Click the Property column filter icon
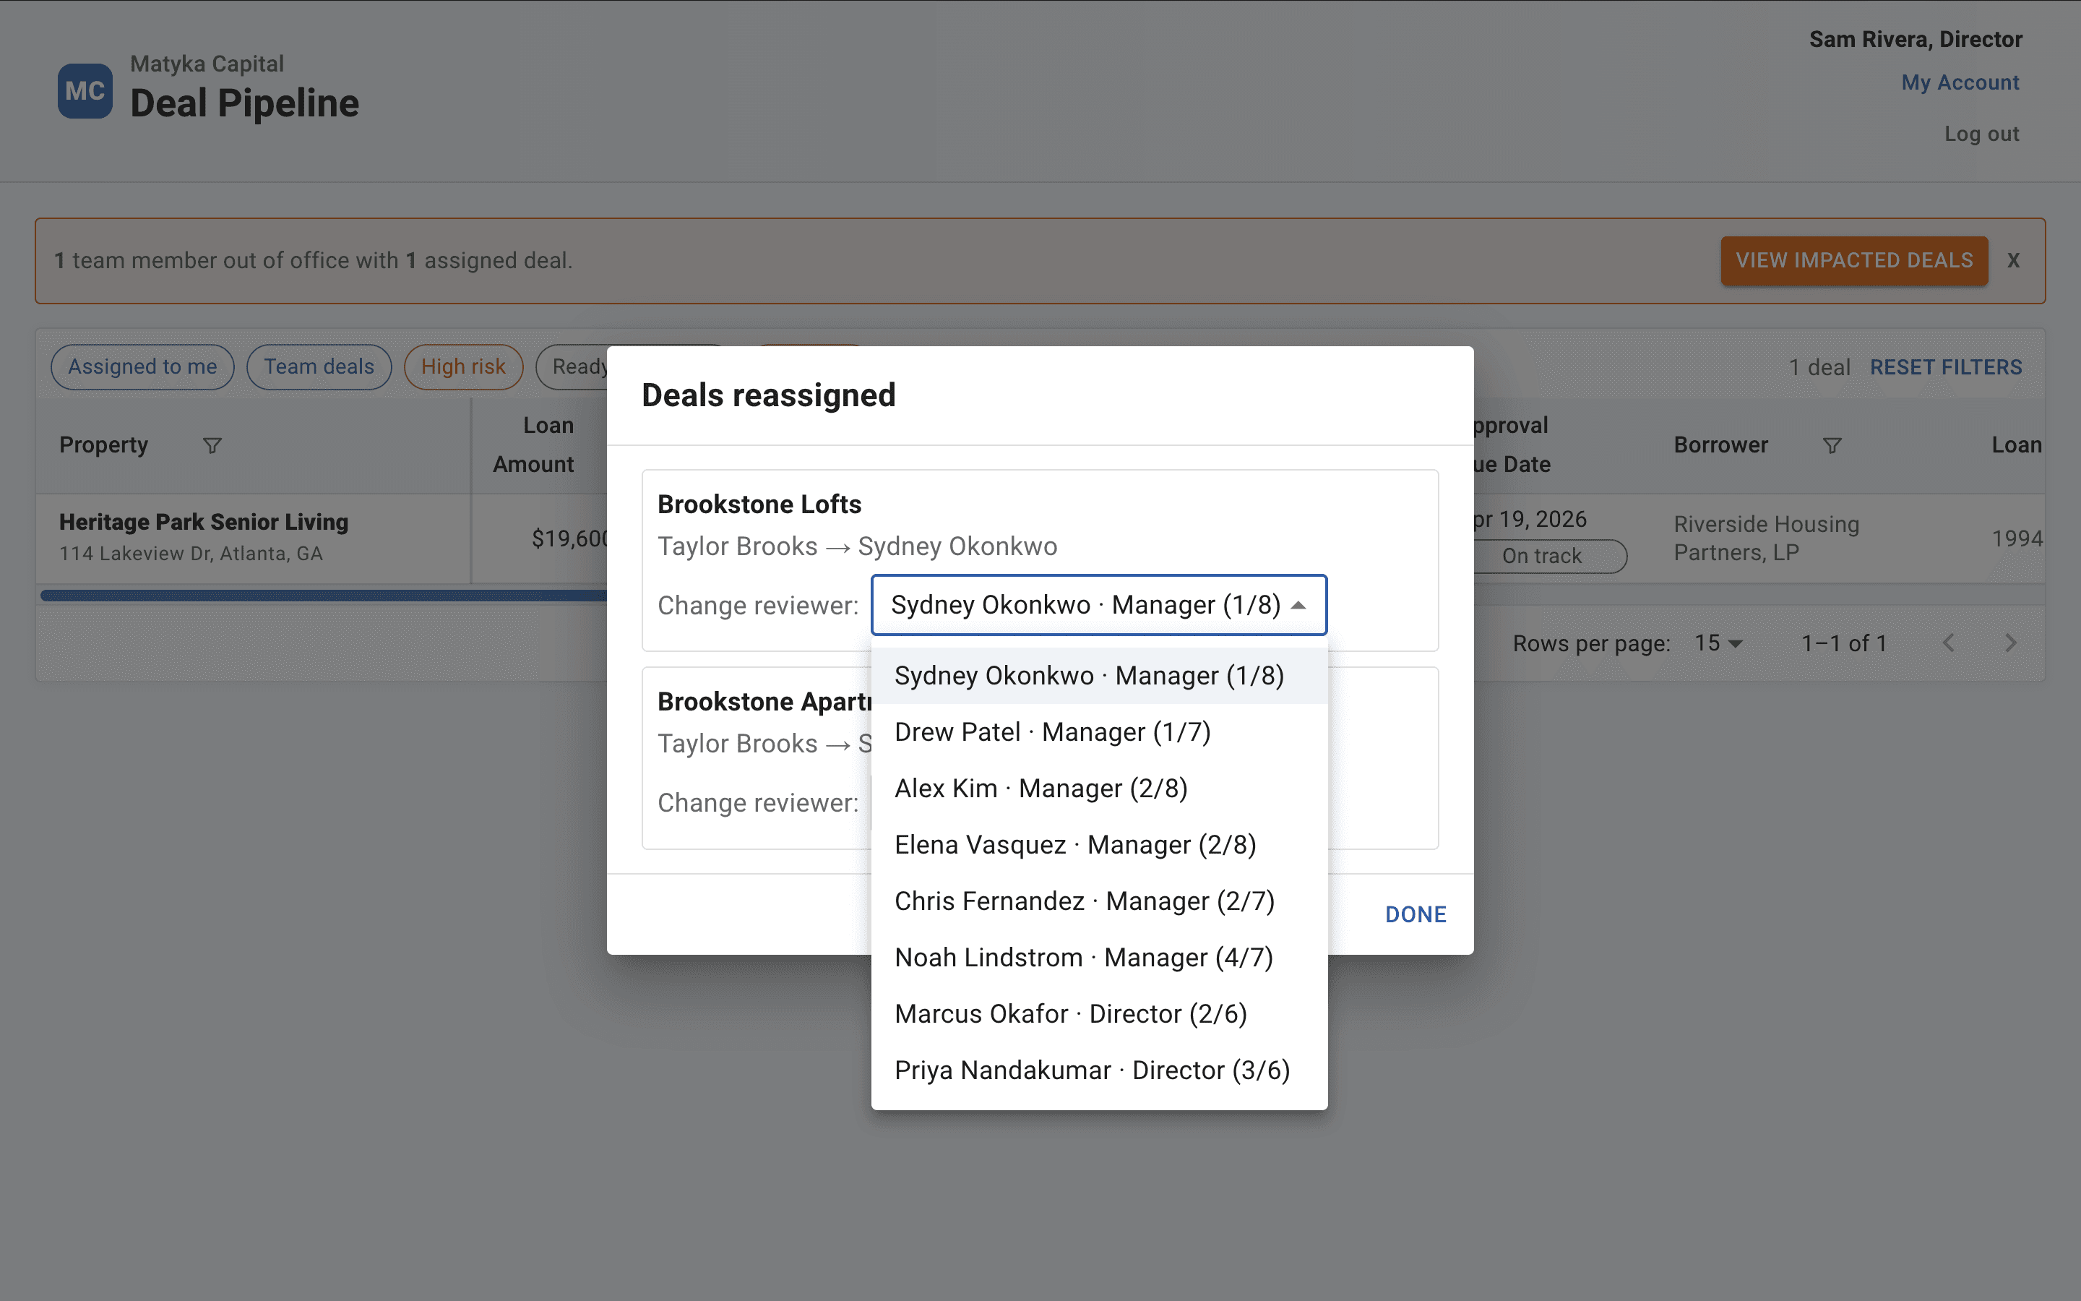Image resolution: width=2081 pixels, height=1301 pixels. 212,446
